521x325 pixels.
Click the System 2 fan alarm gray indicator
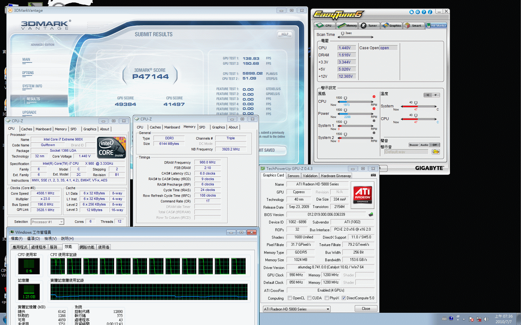pyautogui.click(x=374, y=133)
